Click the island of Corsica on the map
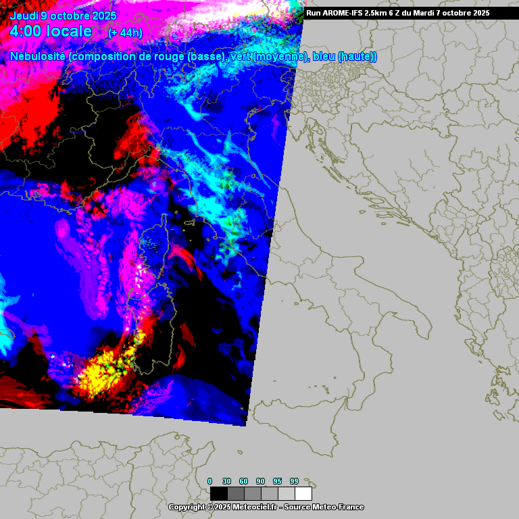The width and height of the screenshot is (519, 519). [x=153, y=245]
